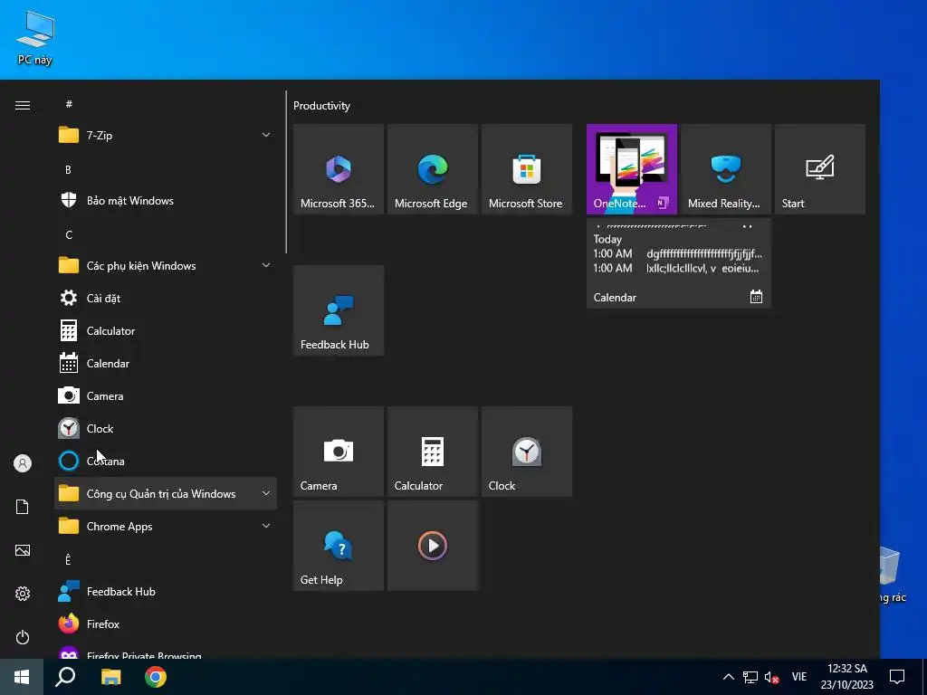Open the notification center
The image size is (927, 695).
897,677
